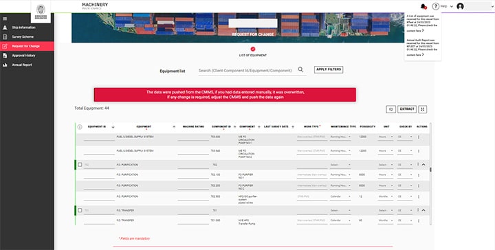Open Survey Scheme in sidebar

27,37
